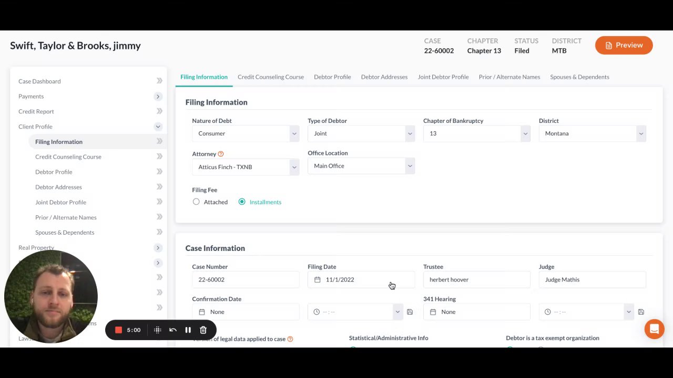Image resolution: width=673 pixels, height=378 pixels.
Task: Click the clock icon in Confirmation time field
Action: point(317,312)
